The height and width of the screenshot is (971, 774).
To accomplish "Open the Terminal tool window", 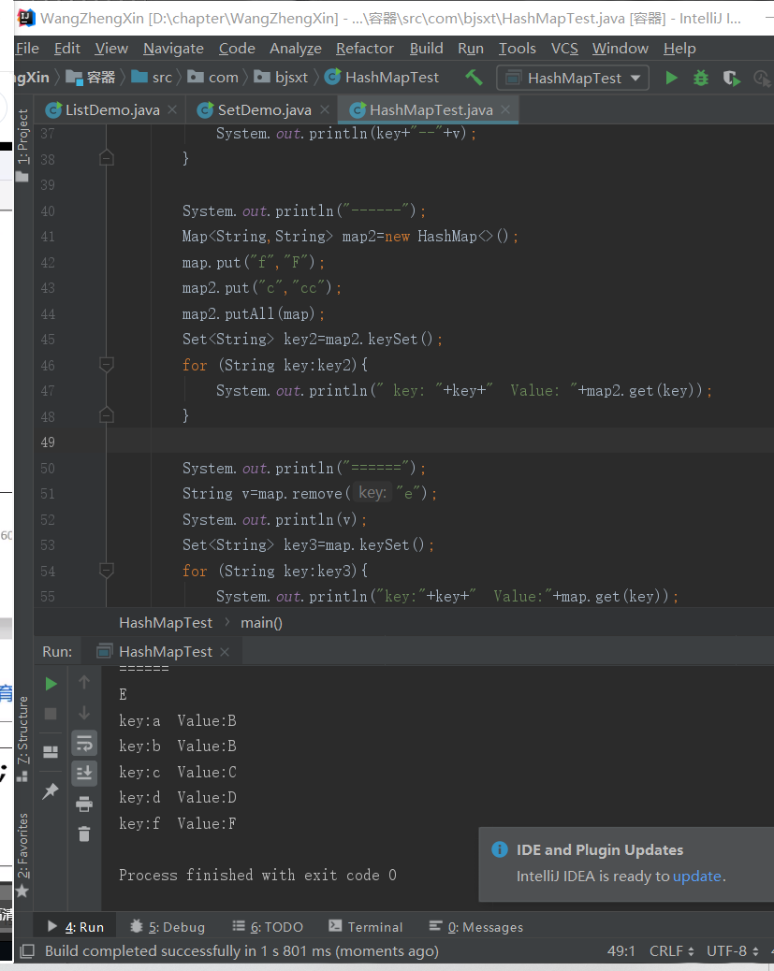I will click(366, 926).
